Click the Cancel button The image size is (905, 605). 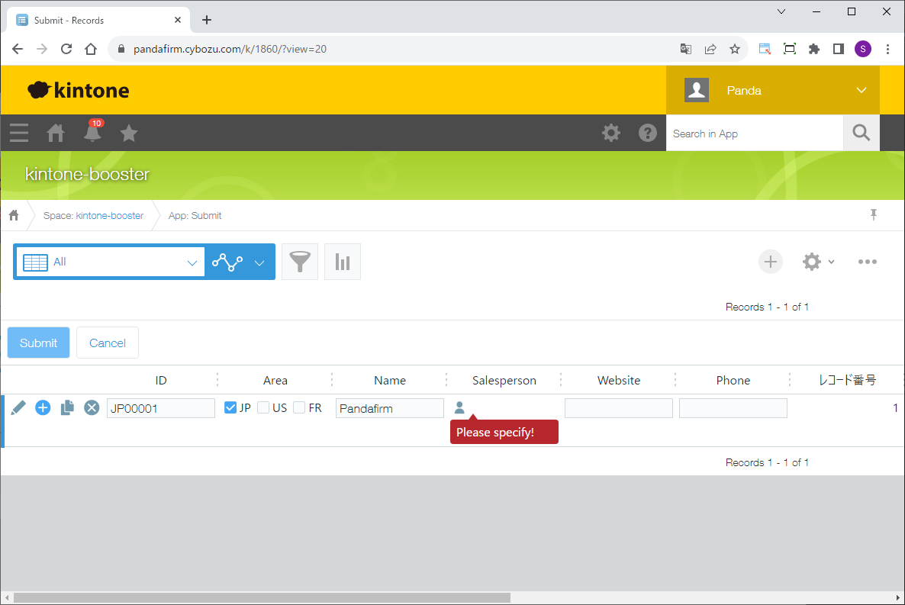pos(108,343)
